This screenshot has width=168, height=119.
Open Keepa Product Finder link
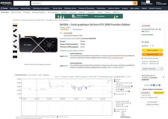pos(93,77)
